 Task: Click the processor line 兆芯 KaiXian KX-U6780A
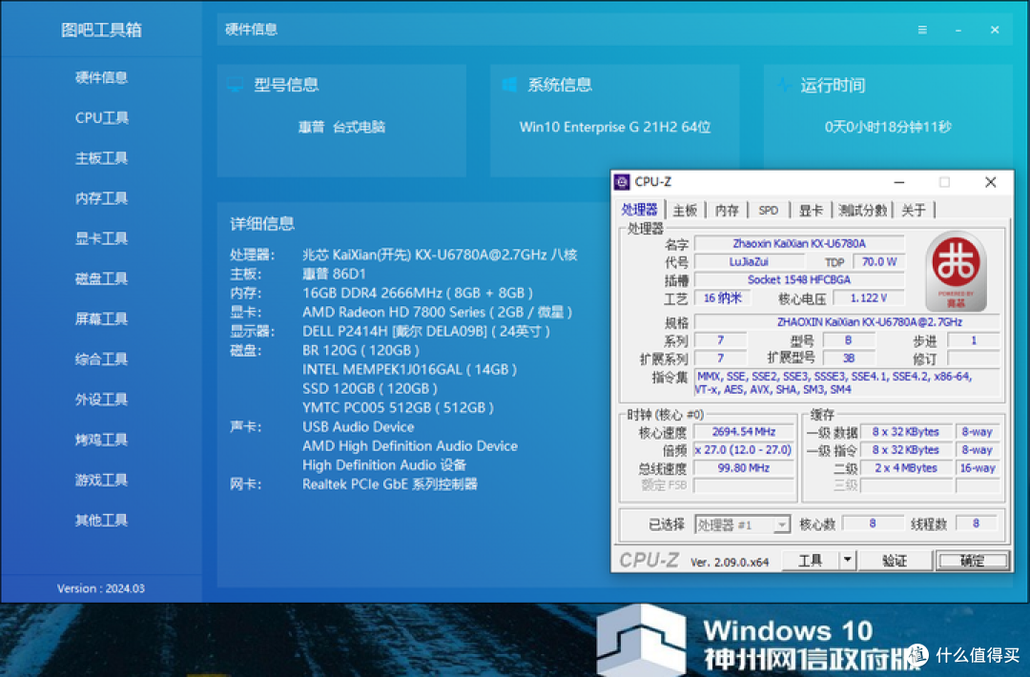(x=440, y=255)
